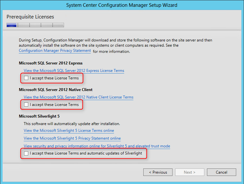Viewport: 244px width, 184px height.
Task: View the Microsoft SQL Server 2012 Express License Terms
Action: tap(74, 71)
